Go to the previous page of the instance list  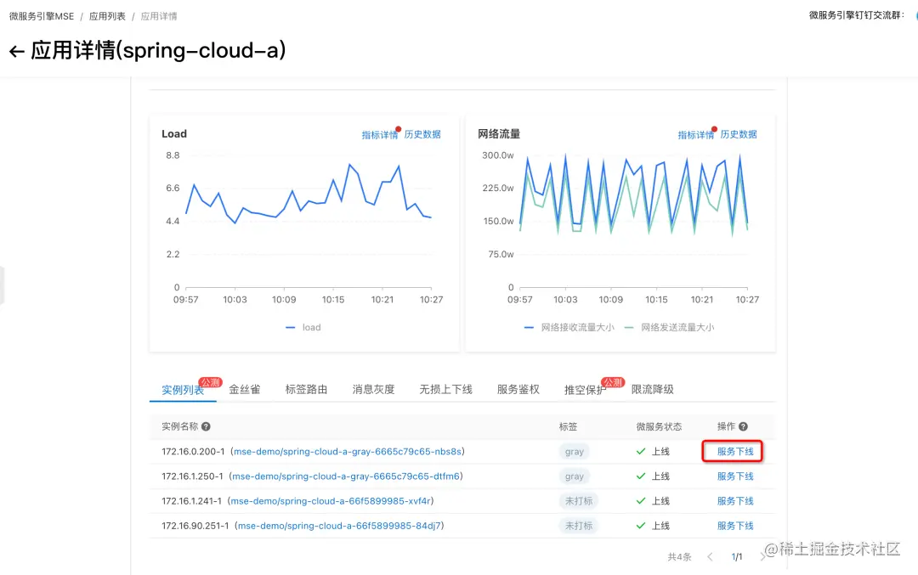click(710, 557)
